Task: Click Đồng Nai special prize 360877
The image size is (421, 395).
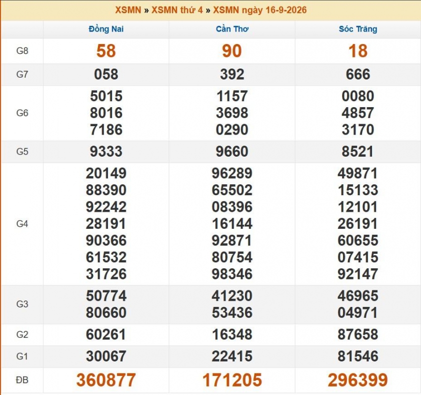Action: coord(106,380)
